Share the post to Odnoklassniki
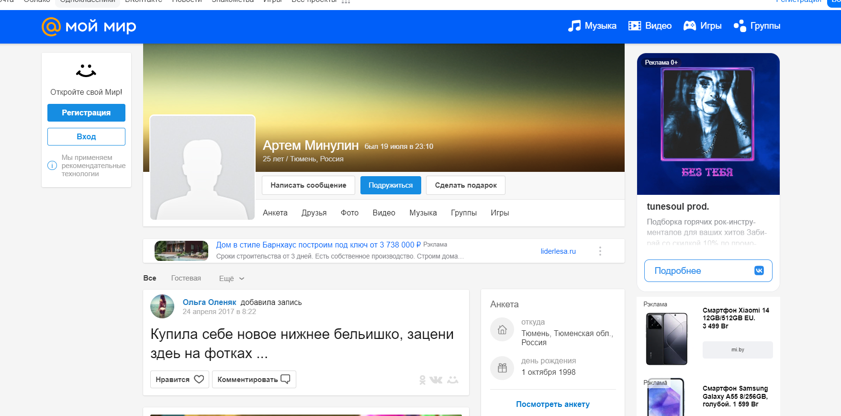Image resolution: width=841 pixels, height=416 pixels. click(422, 380)
